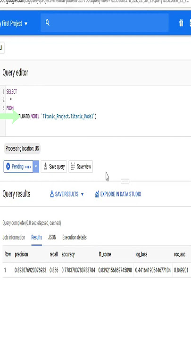Click the SAVE RESULTS download icon

52,194
